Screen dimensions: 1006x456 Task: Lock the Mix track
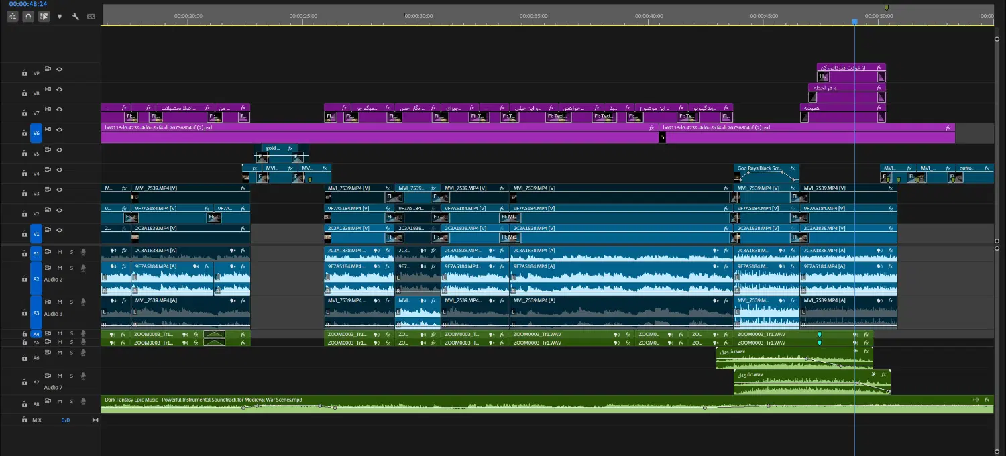24,420
